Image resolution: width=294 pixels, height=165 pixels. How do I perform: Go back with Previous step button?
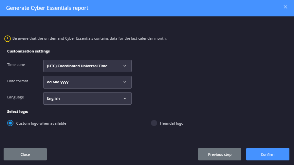point(220,154)
